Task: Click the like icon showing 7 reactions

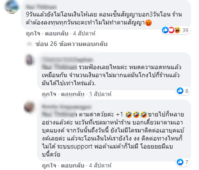Action: pyautogui.click(x=180, y=162)
